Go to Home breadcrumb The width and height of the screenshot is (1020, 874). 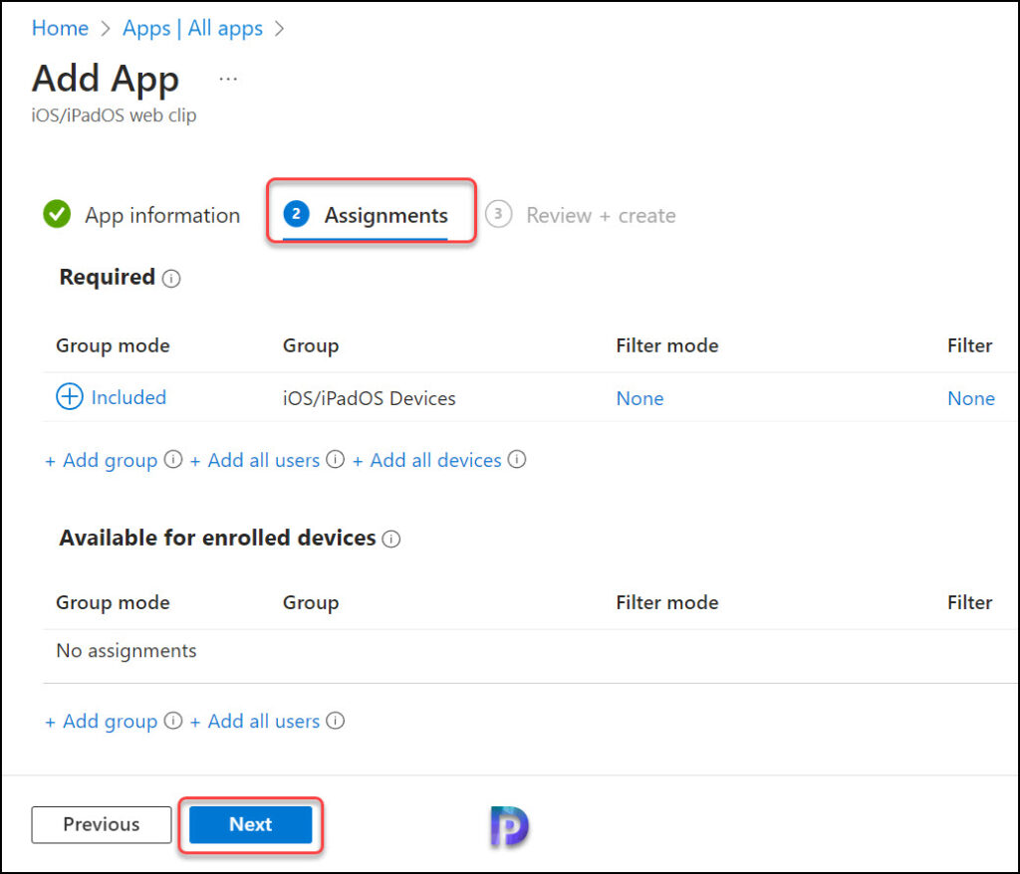pyautogui.click(x=60, y=29)
